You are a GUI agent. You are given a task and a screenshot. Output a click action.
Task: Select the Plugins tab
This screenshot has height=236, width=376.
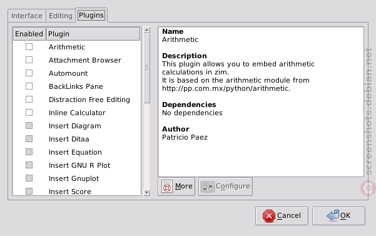91,16
